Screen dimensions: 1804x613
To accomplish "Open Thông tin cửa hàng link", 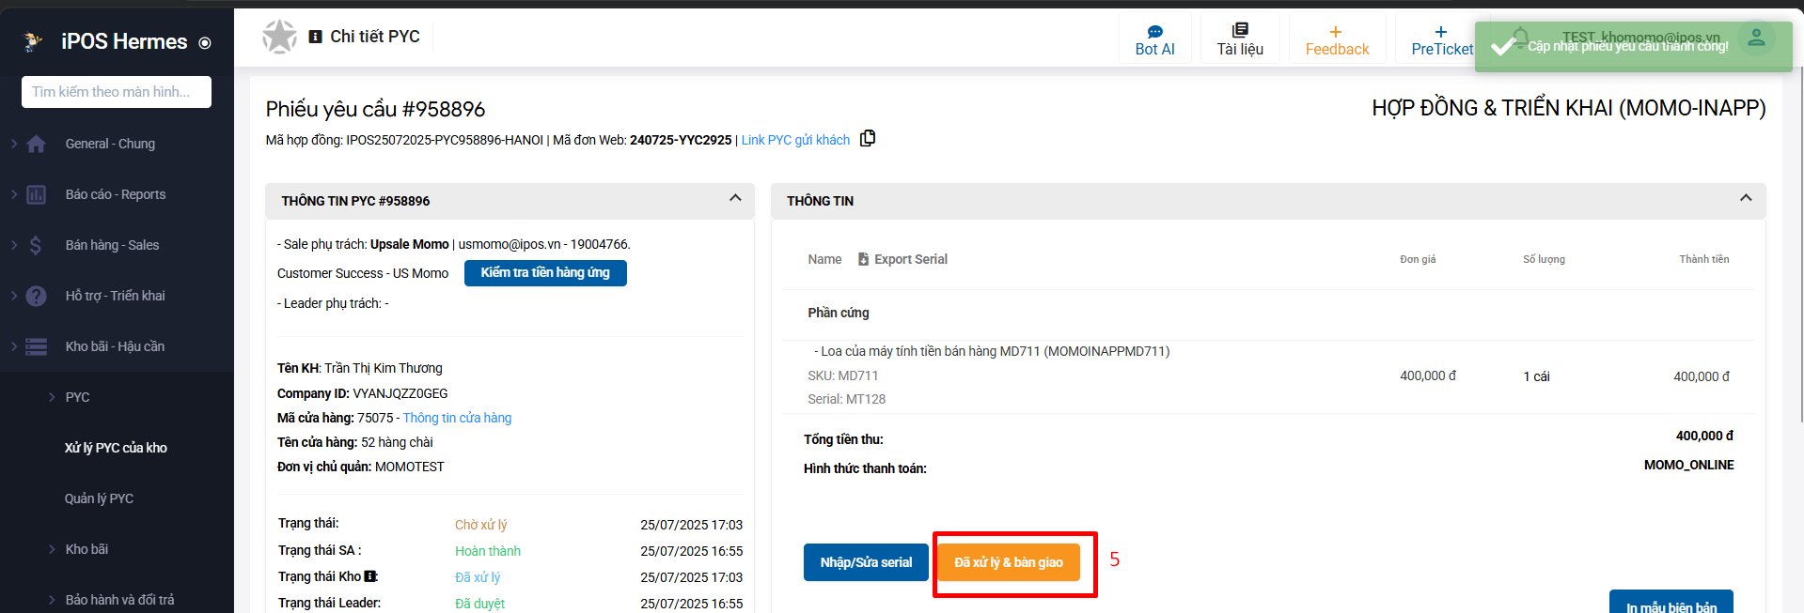I will coord(457,418).
